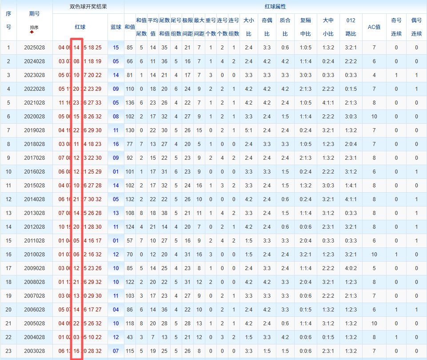
Task: Select issue number 2015028
Action: pyautogui.click(x=34, y=186)
